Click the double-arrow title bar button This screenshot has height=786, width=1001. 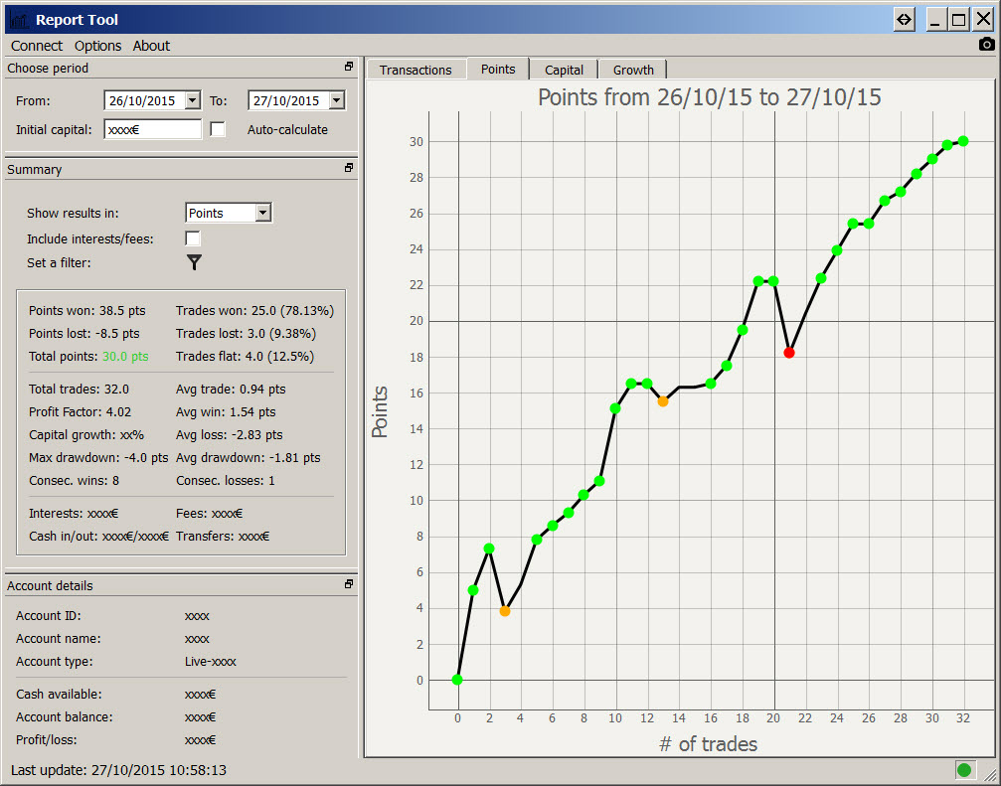[904, 19]
